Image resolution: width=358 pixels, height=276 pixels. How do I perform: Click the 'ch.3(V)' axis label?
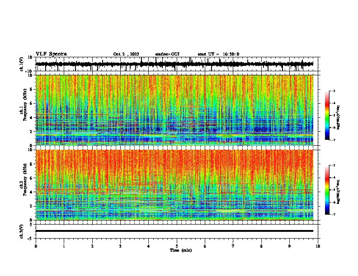(22, 231)
